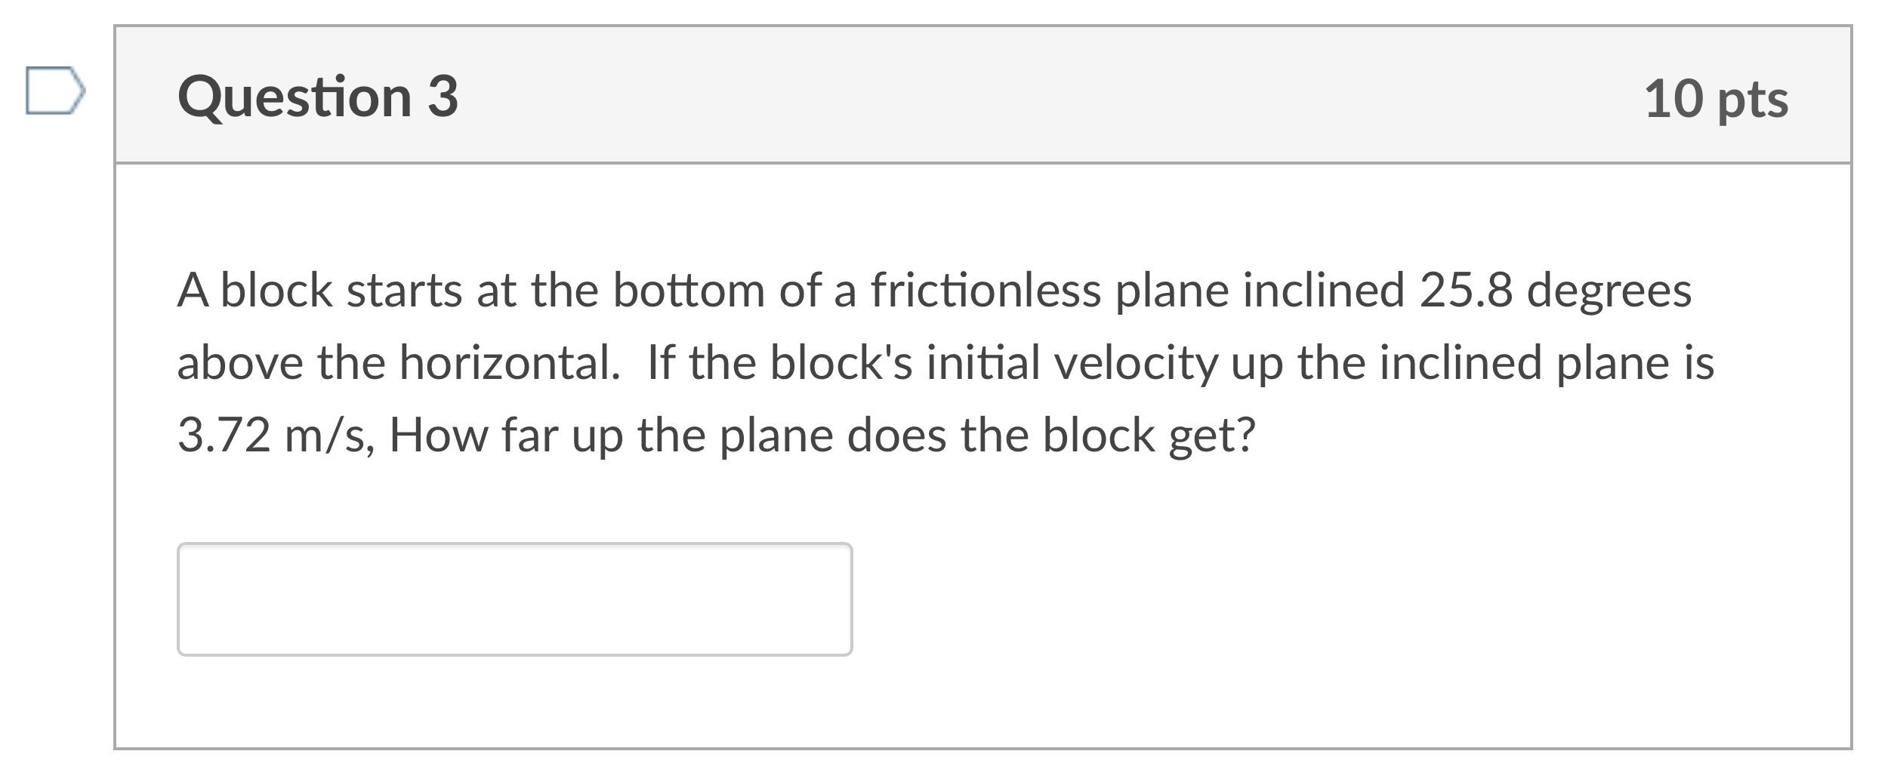This screenshot has width=1894, height=782.
Task: Click the phrase How far up
Action: pos(506,436)
